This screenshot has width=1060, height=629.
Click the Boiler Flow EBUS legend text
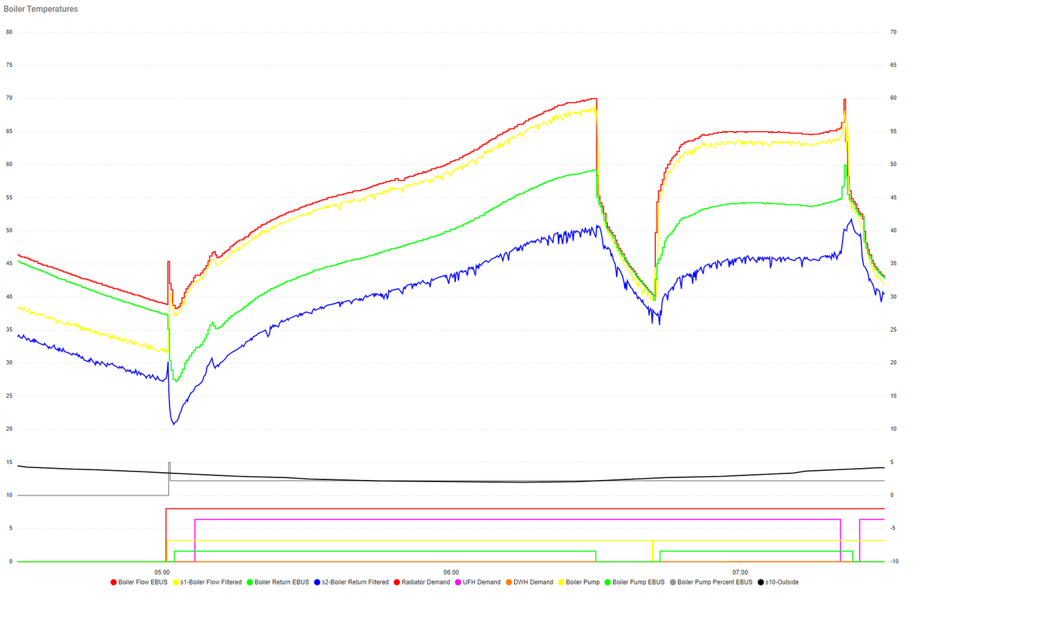pos(142,583)
